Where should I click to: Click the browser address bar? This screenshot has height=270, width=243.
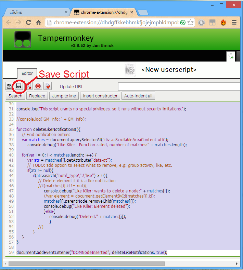pyautogui.click(x=116, y=23)
